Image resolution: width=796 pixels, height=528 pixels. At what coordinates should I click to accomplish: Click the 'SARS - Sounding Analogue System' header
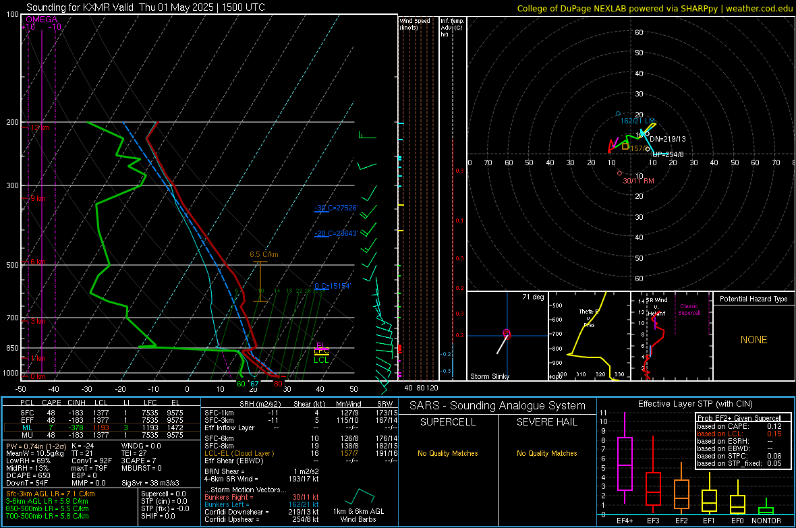tap(497, 406)
